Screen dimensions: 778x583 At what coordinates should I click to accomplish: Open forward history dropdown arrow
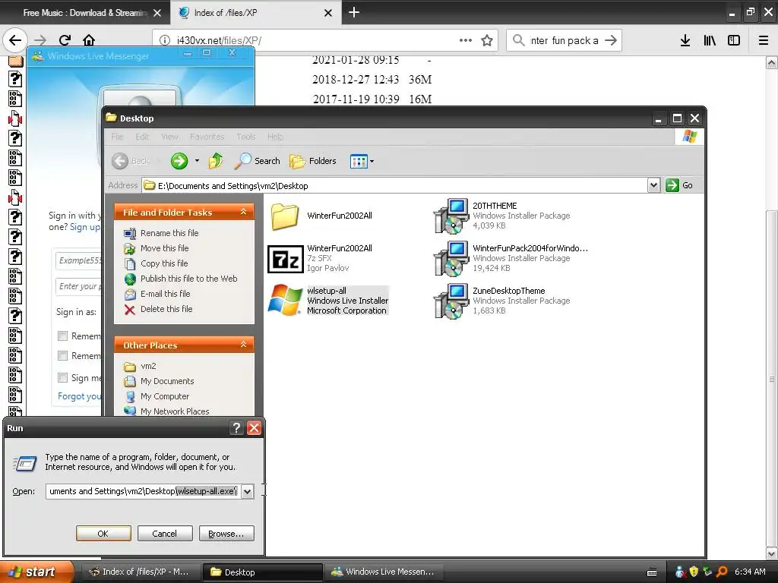[197, 161]
